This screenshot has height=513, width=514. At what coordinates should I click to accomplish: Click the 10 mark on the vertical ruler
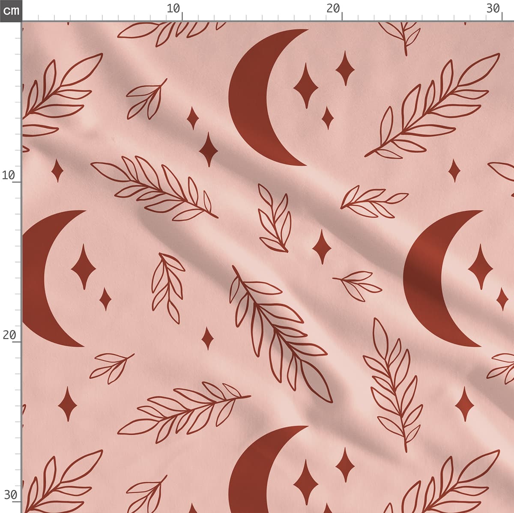click(x=9, y=175)
